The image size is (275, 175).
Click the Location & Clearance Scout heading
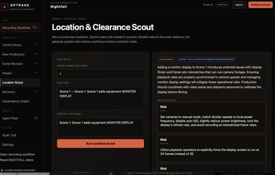pyautogui.click(x=103, y=27)
